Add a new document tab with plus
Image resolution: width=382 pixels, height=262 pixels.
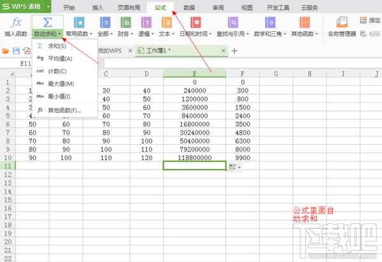point(234,51)
